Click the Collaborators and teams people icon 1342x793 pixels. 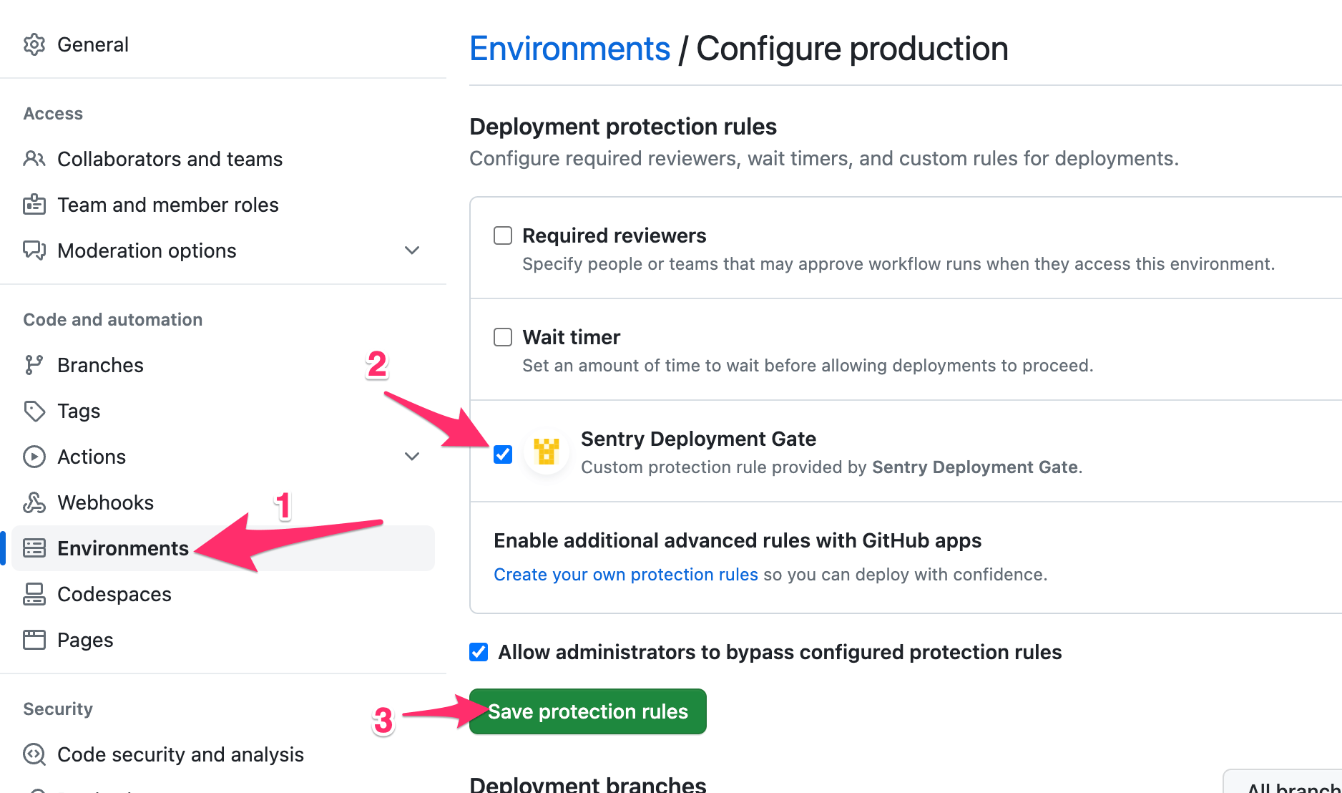tap(34, 159)
